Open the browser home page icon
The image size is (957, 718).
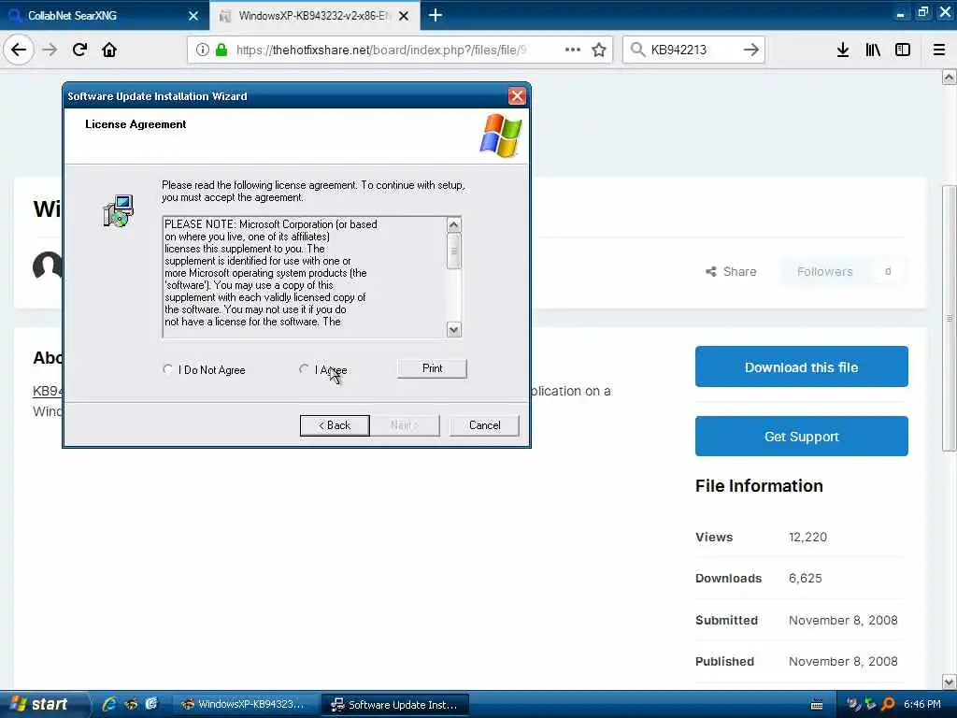pos(109,50)
